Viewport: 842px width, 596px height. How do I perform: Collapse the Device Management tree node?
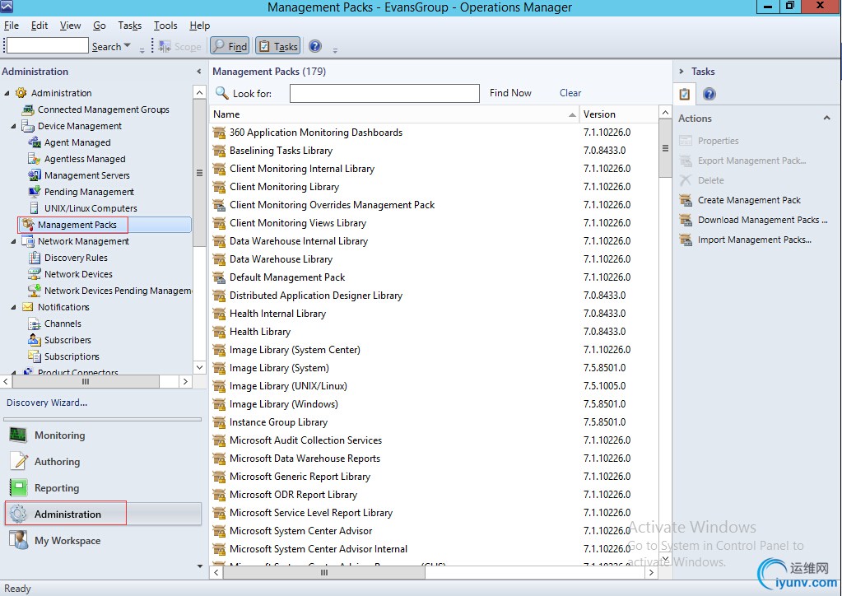tap(14, 126)
